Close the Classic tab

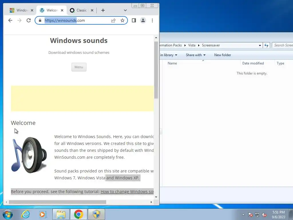tap(92, 10)
